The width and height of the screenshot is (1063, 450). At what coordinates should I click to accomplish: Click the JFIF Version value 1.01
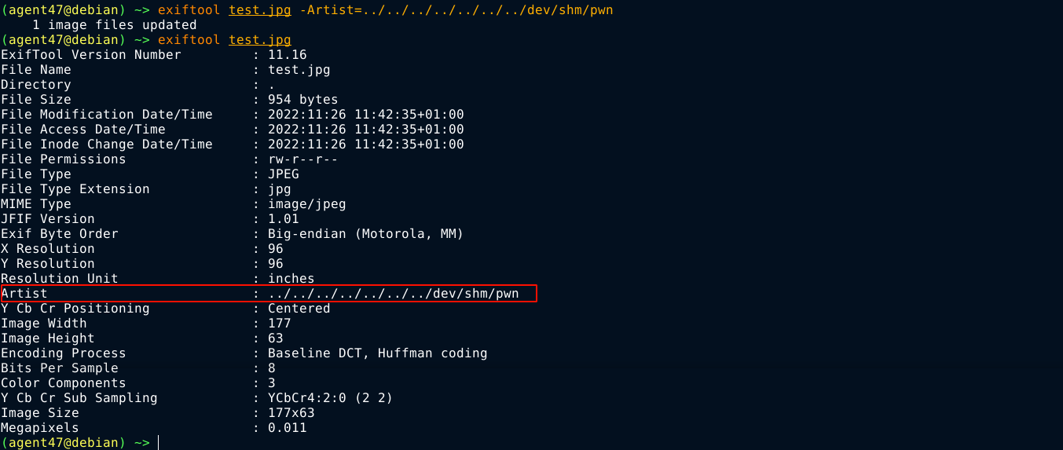pos(283,219)
